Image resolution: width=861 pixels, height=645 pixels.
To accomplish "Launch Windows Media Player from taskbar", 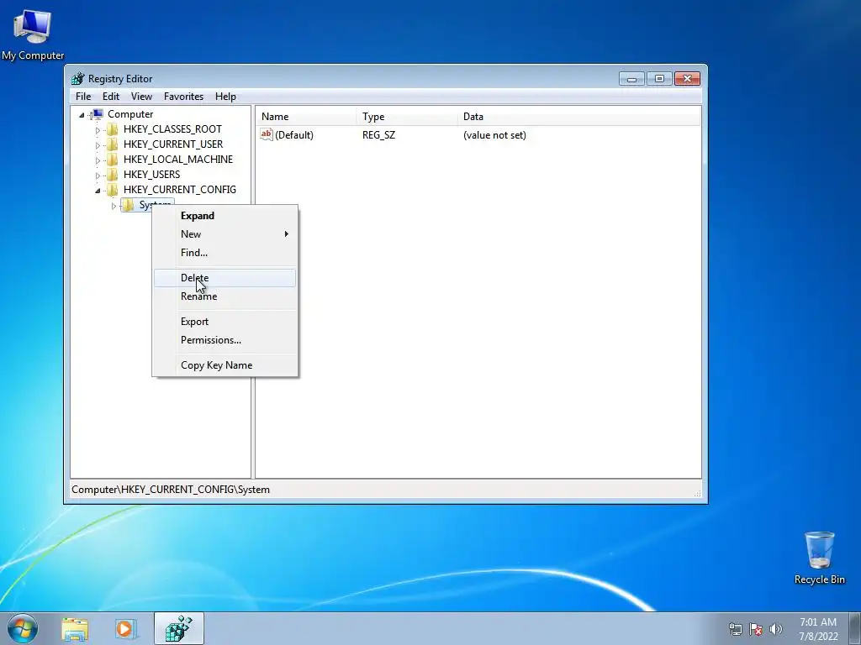I will click(x=125, y=629).
